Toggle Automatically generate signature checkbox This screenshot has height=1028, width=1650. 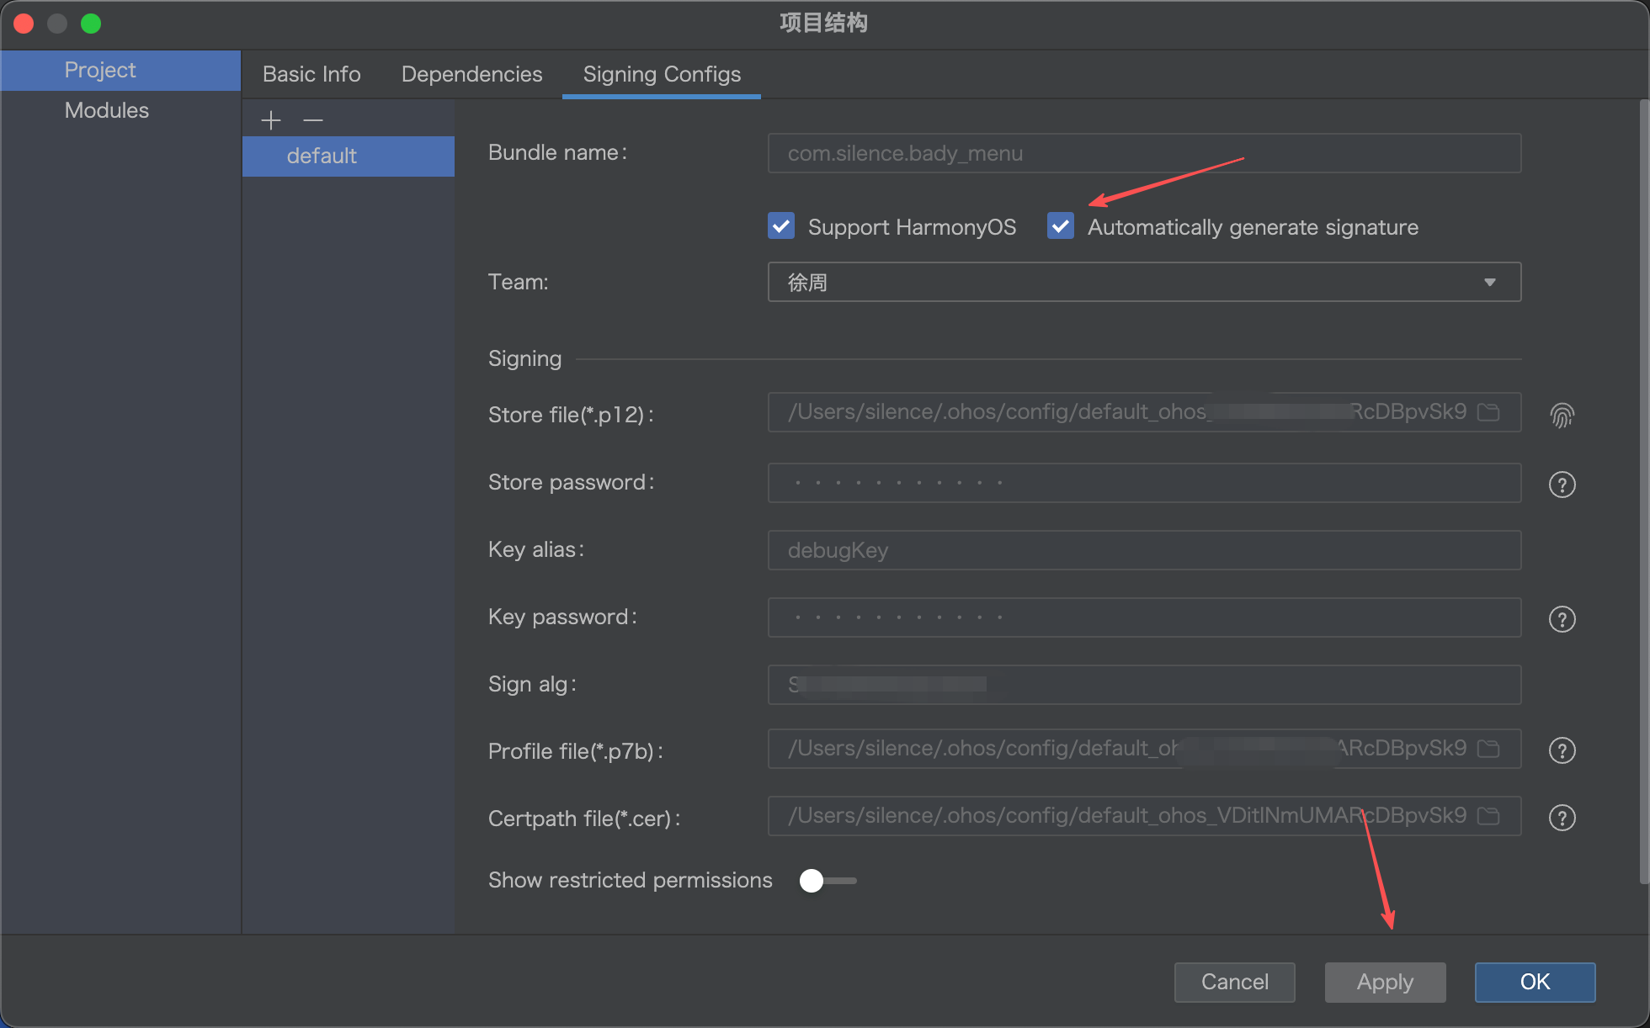pyautogui.click(x=1061, y=226)
